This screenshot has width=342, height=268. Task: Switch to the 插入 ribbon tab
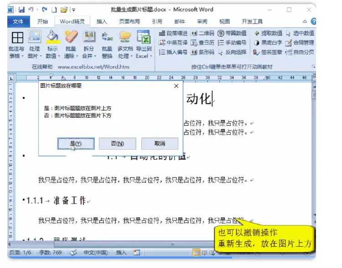[x=102, y=21]
